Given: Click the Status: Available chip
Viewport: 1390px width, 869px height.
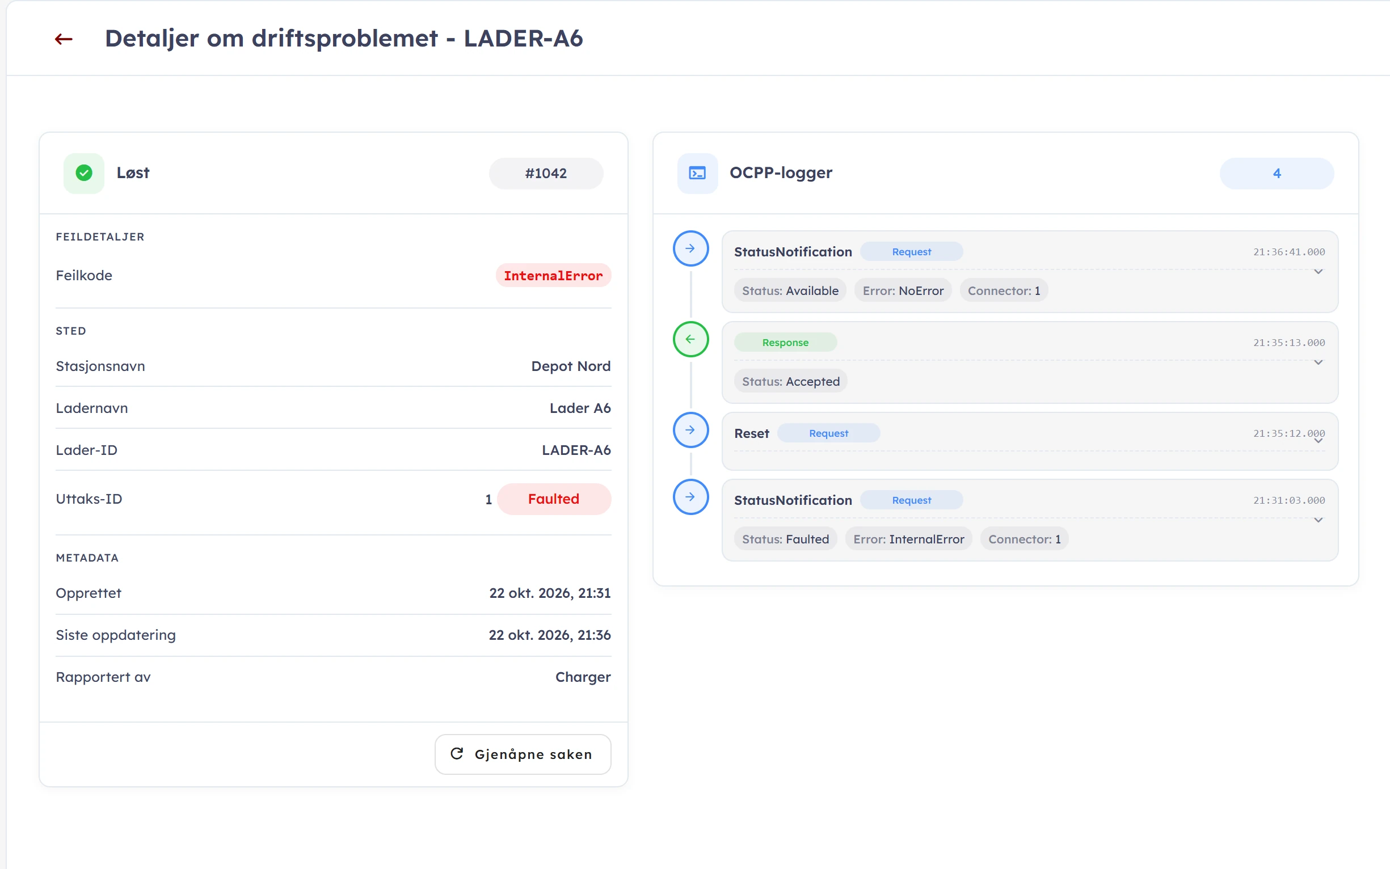Looking at the screenshot, I should pos(790,291).
